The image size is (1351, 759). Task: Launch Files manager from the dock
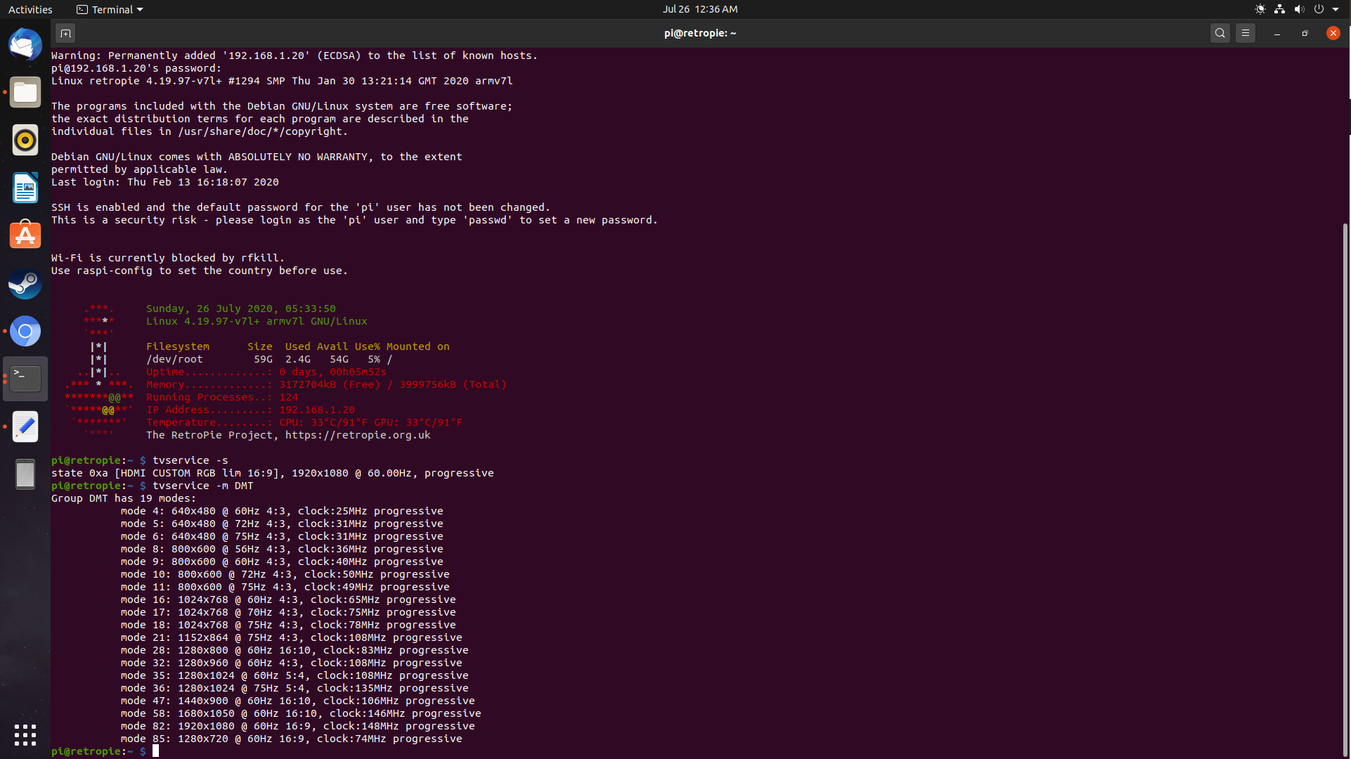(x=25, y=93)
